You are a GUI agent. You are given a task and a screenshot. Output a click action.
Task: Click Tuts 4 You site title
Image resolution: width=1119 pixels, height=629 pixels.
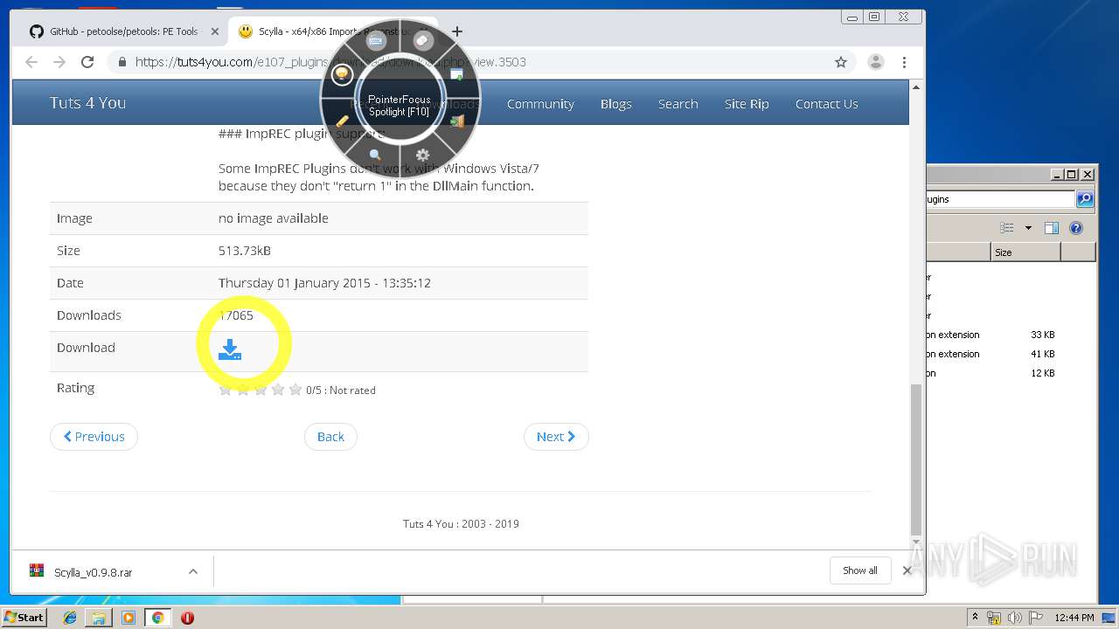(87, 102)
